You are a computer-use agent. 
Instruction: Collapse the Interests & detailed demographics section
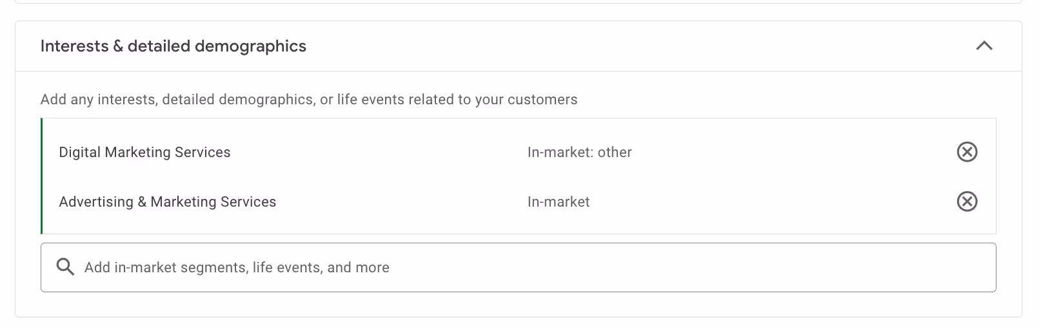(x=984, y=46)
